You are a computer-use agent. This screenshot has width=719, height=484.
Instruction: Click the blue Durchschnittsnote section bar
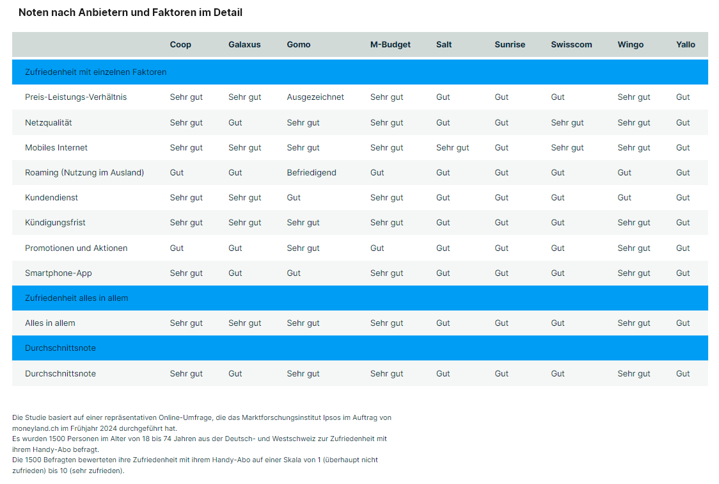(360, 348)
